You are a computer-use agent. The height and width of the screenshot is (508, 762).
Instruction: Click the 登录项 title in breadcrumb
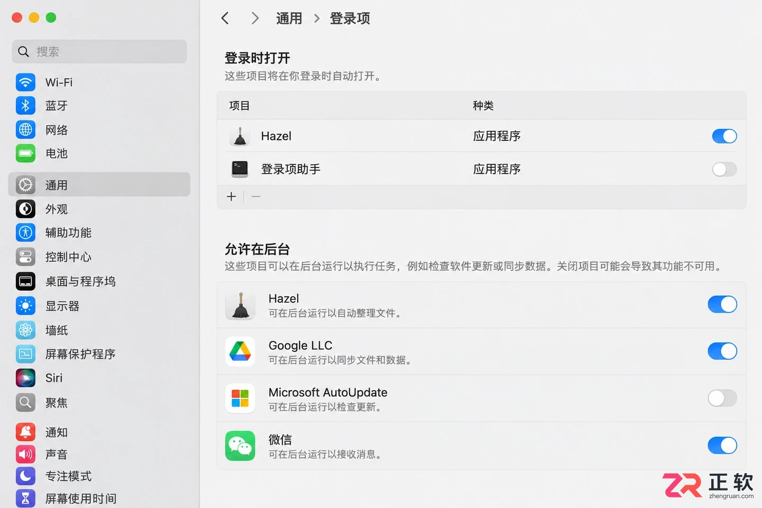click(x=350, y=19)
